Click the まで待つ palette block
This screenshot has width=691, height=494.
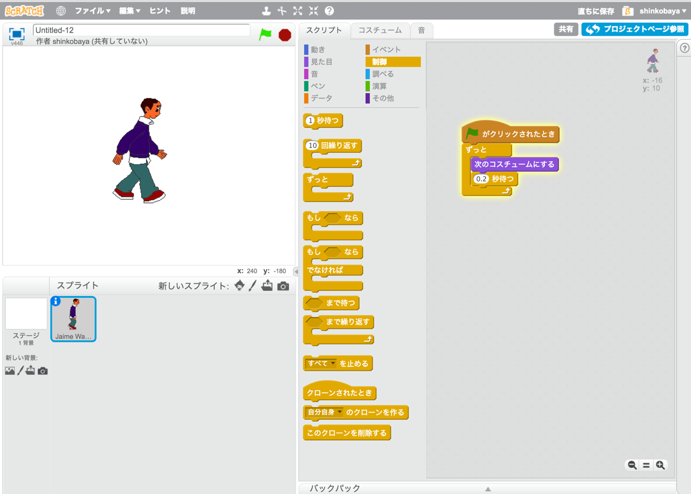point(331,303)
